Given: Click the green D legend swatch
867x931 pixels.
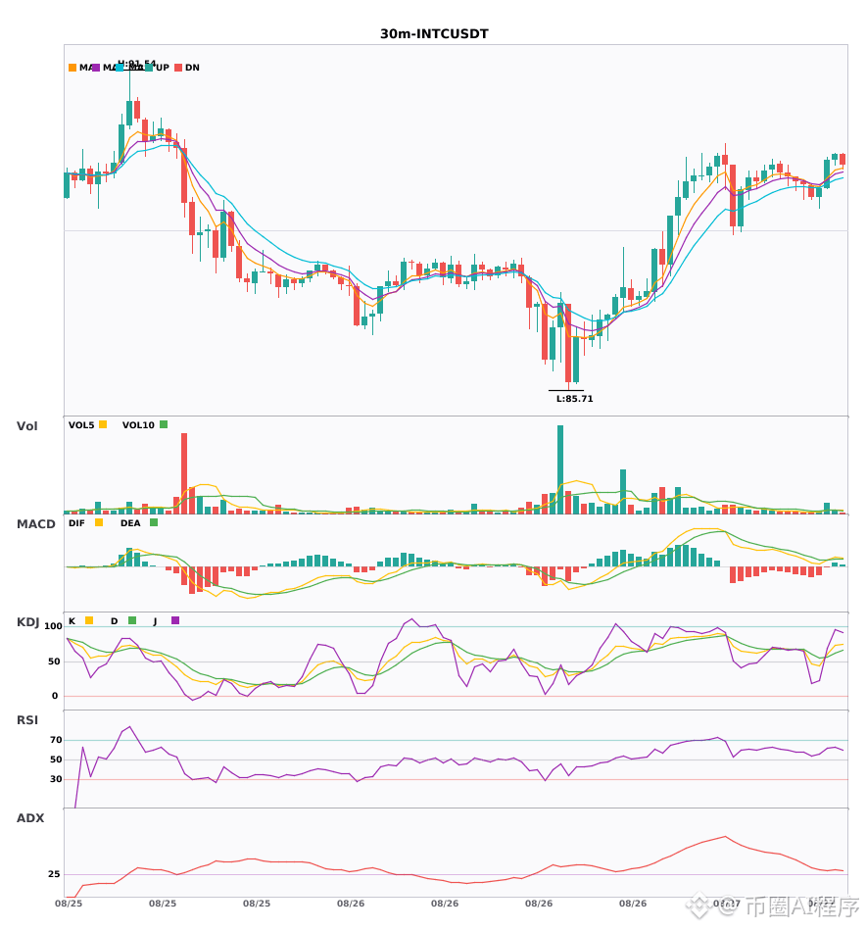Looking at the screenshot, I should tap(132, 620).
